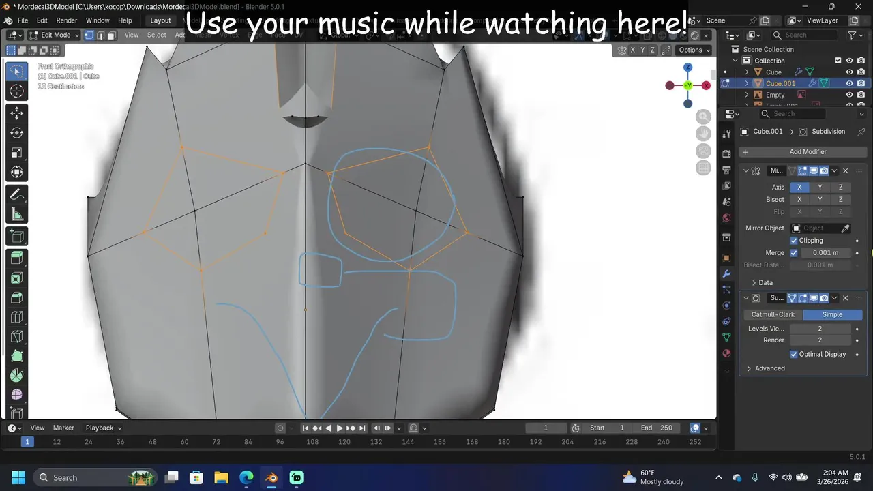Screen dimensions: 873x491
Task: Hide Cube.001 in viewport
Action: 850,83
